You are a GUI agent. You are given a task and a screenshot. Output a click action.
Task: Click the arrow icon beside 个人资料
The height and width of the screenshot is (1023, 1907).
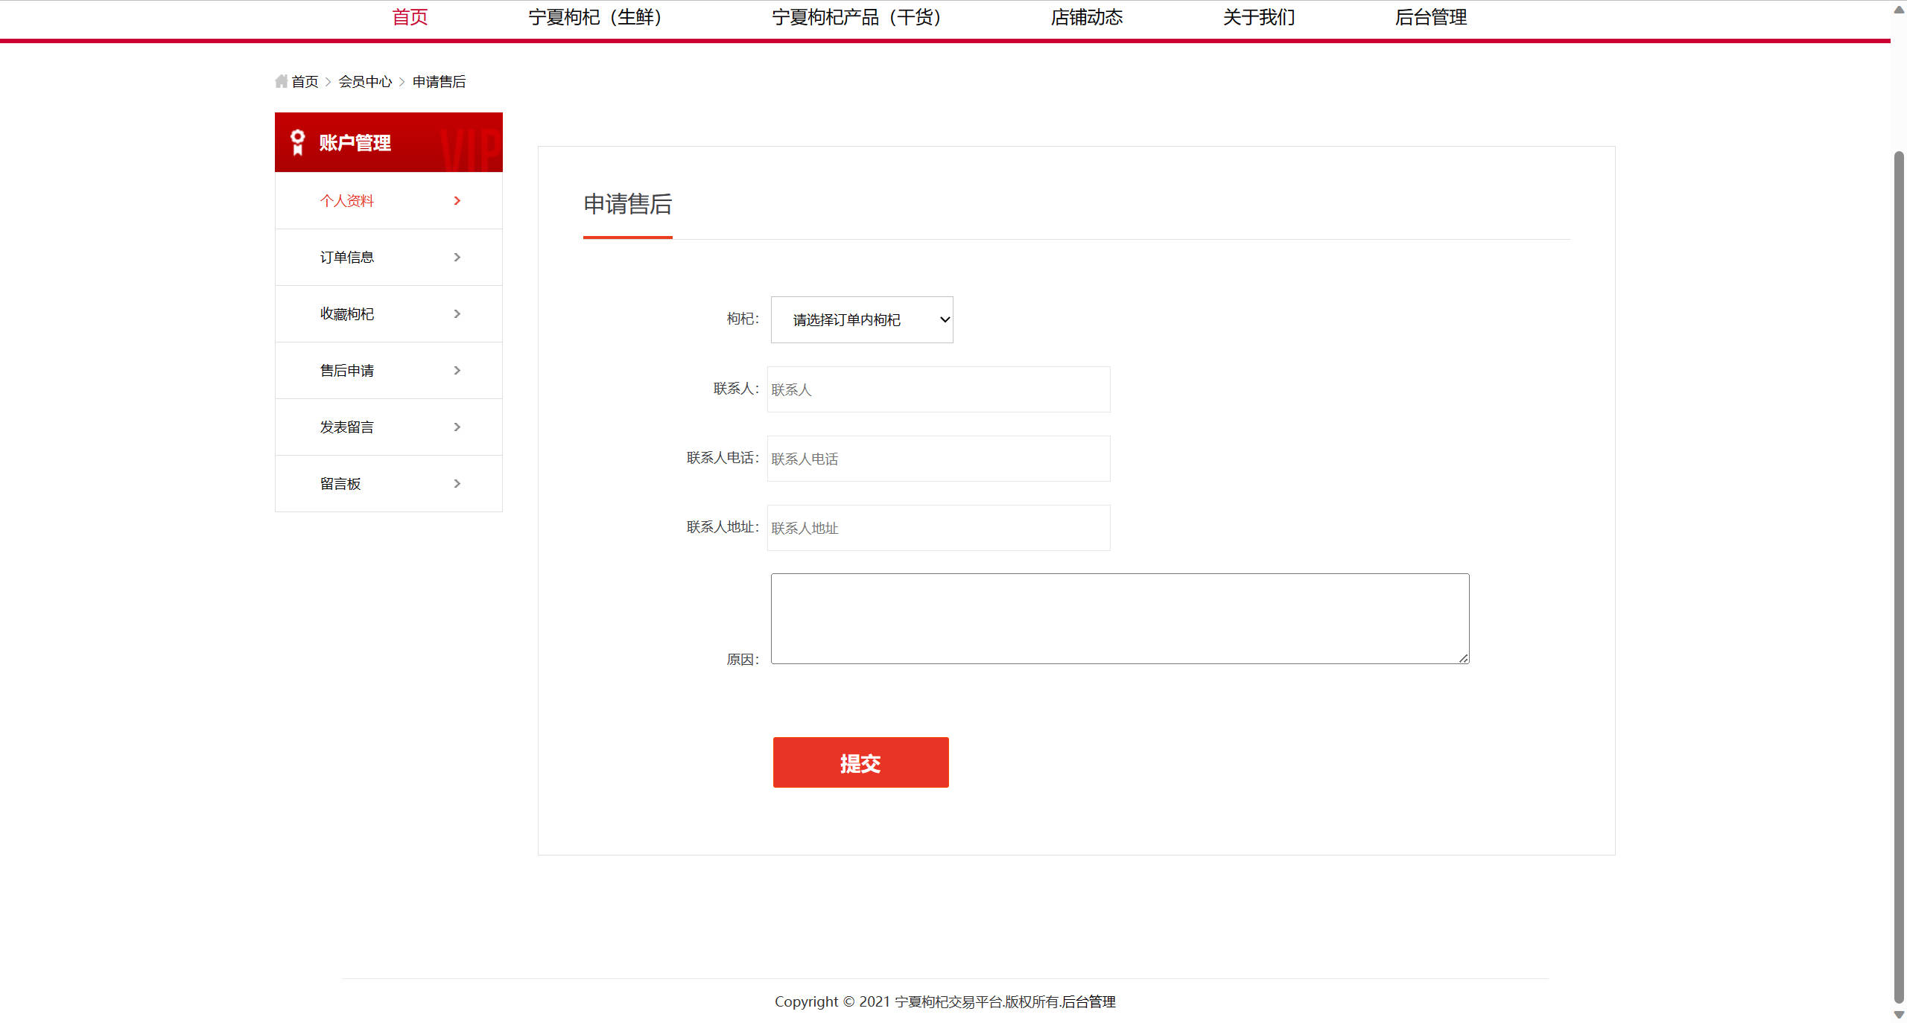coord(457,200)
